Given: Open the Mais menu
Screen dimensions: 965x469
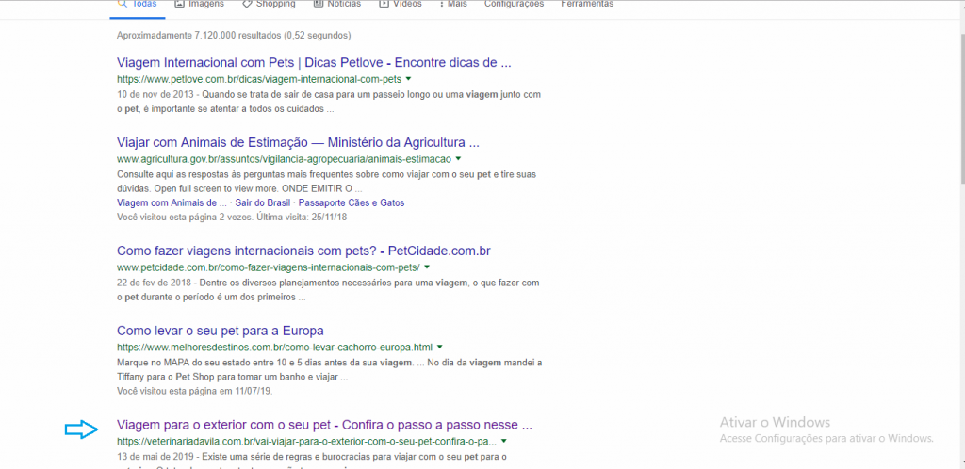Looking at the screenshot, I should click(453, 5).
